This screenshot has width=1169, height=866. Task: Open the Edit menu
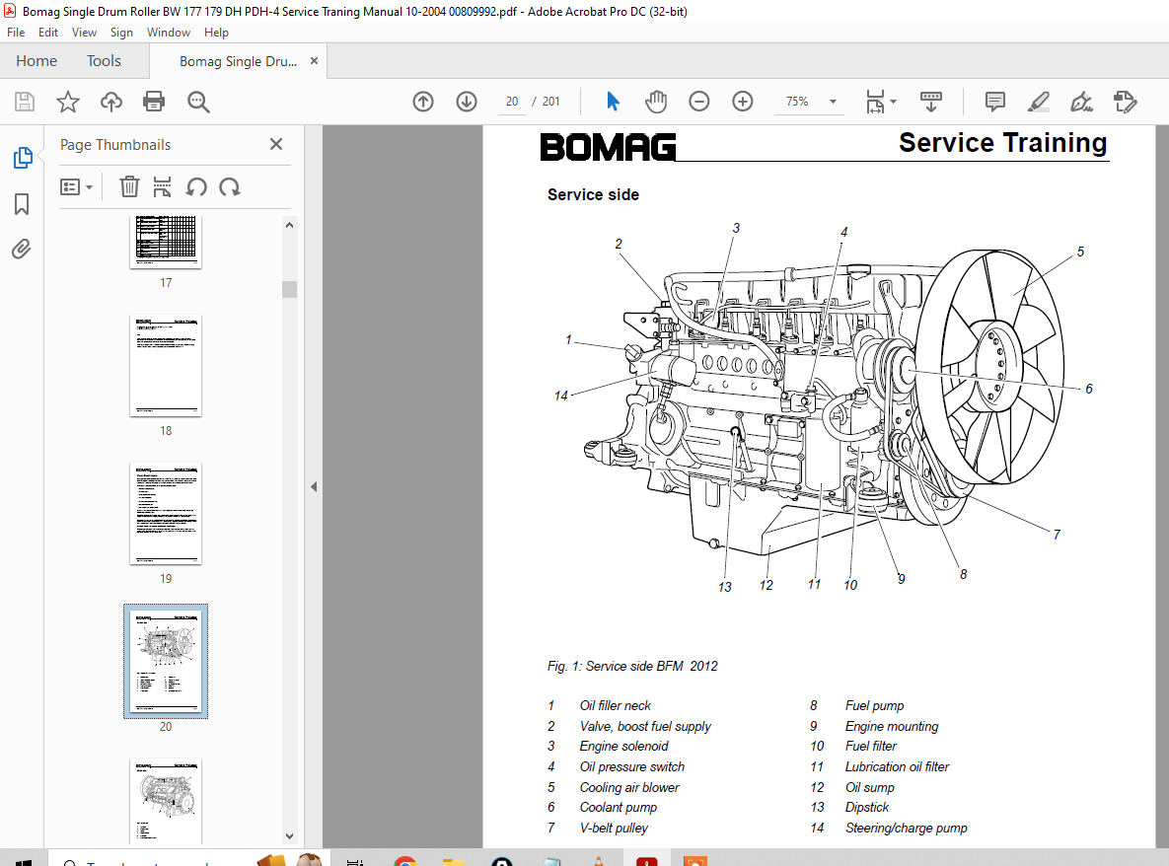point(48,32)
